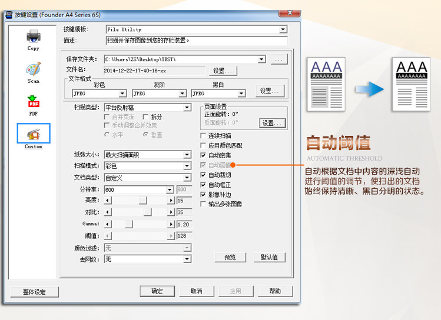The image size is (441, 320).
Task: Open the 彩色 JPEG format dropdown
Action: (122, 94)
